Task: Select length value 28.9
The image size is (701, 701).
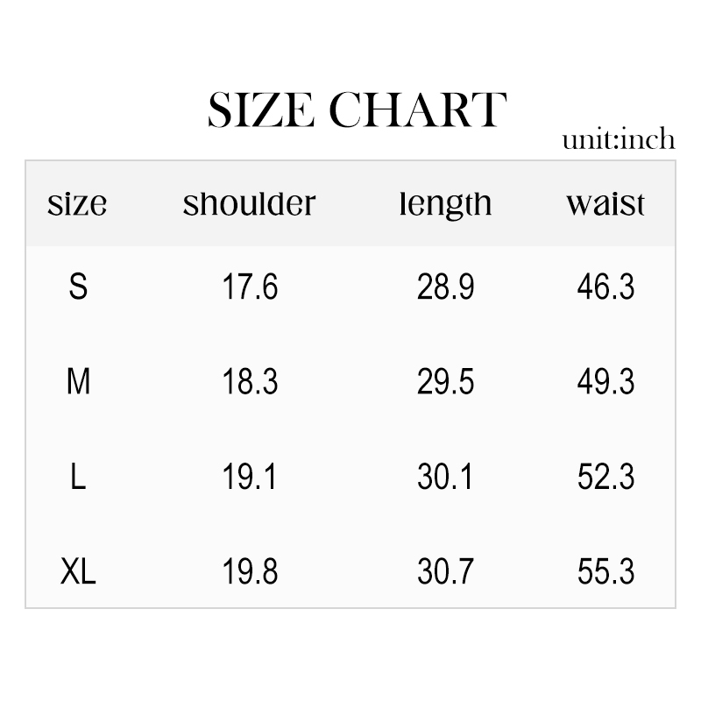Action: [x=445, y=287]
